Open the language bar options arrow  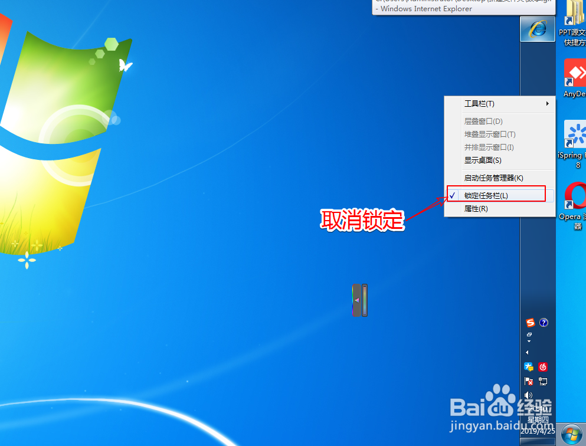(529, 341)
